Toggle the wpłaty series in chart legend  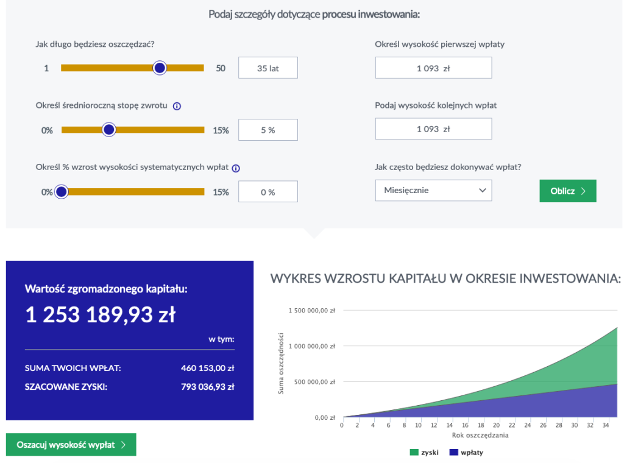(x=466, y=453)
